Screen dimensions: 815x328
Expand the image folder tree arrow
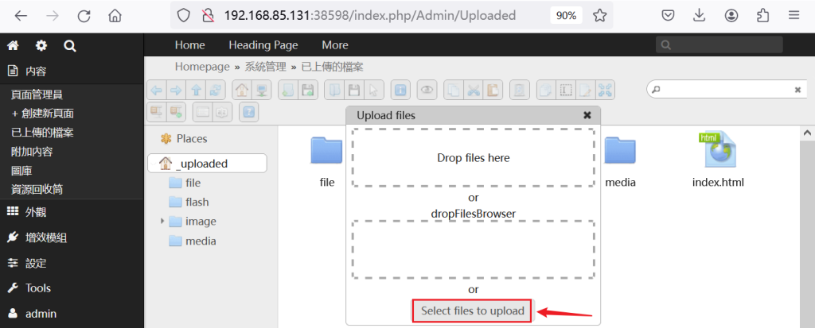(162, 221)
